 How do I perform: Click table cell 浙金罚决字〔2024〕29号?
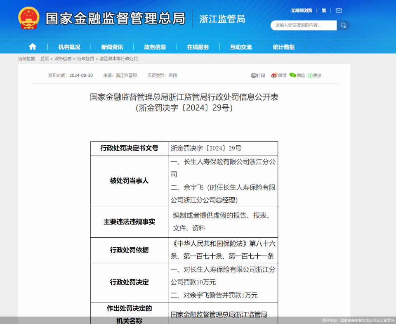pos(223,148)
